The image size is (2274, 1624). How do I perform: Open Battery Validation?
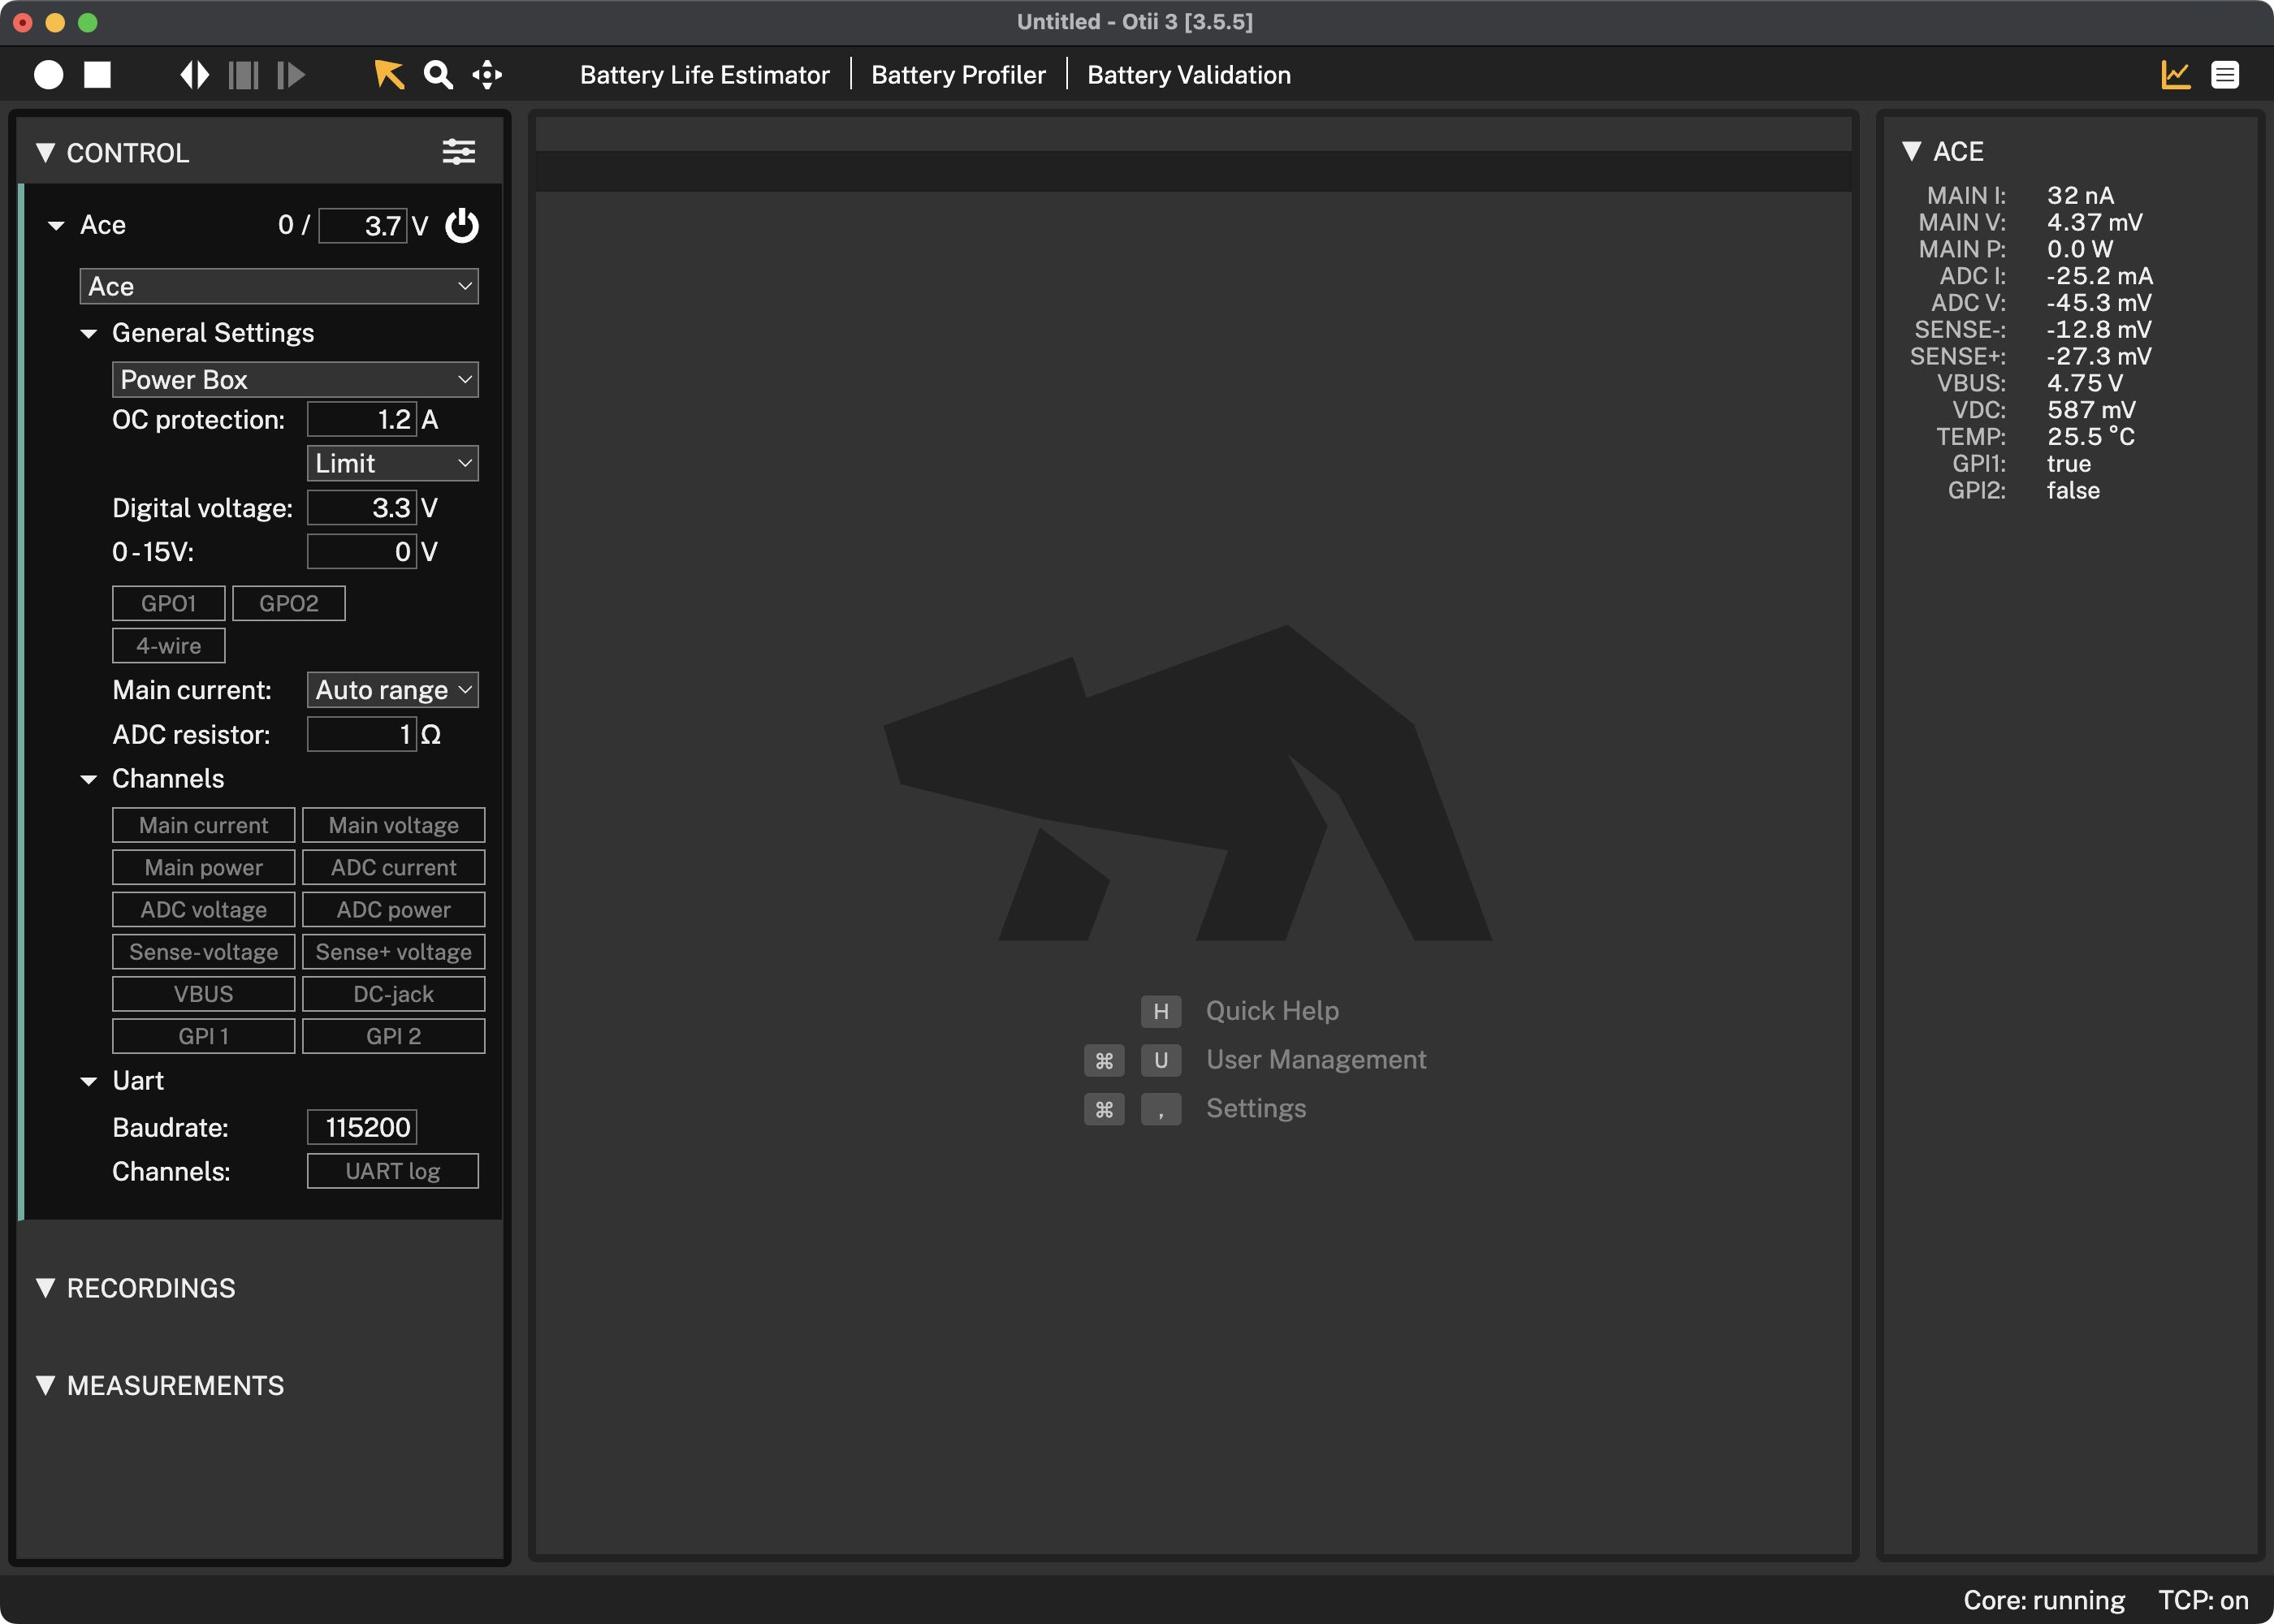click(x=1189, y=75)
